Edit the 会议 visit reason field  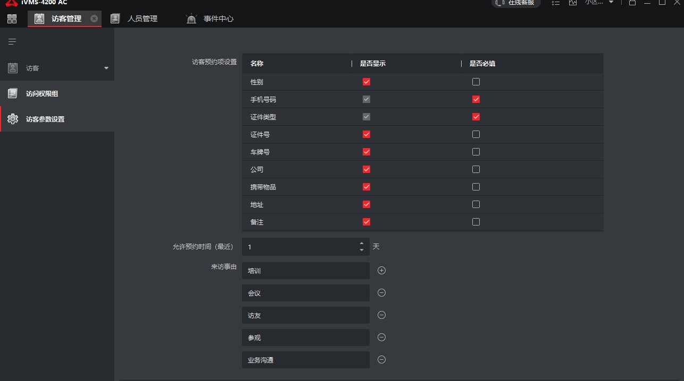[x=306, y=293]
